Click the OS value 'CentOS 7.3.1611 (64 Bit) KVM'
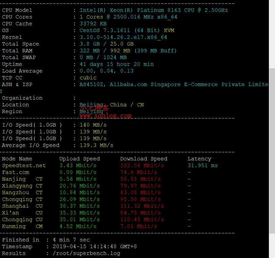Image resolution: width=275 pixels, height=258 pixels. (127, 30)
